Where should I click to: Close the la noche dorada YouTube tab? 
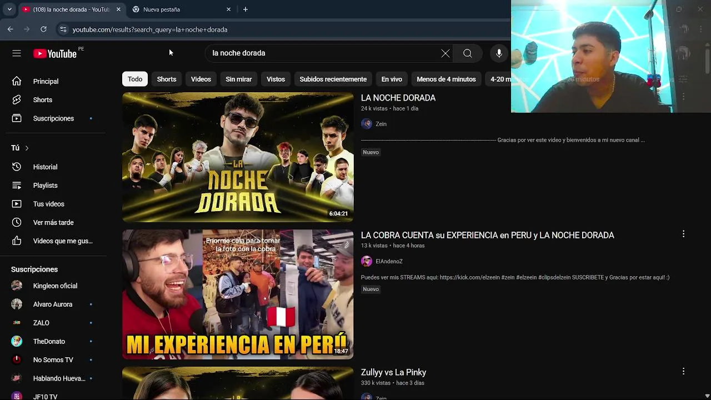[118, 9]
